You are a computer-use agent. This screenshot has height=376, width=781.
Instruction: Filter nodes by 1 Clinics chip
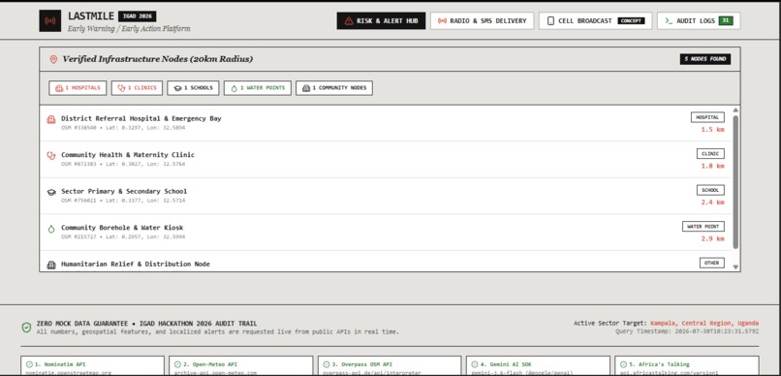[137, 88]
